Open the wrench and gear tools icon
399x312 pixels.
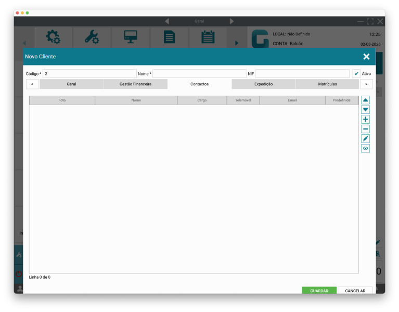point(92,37)
